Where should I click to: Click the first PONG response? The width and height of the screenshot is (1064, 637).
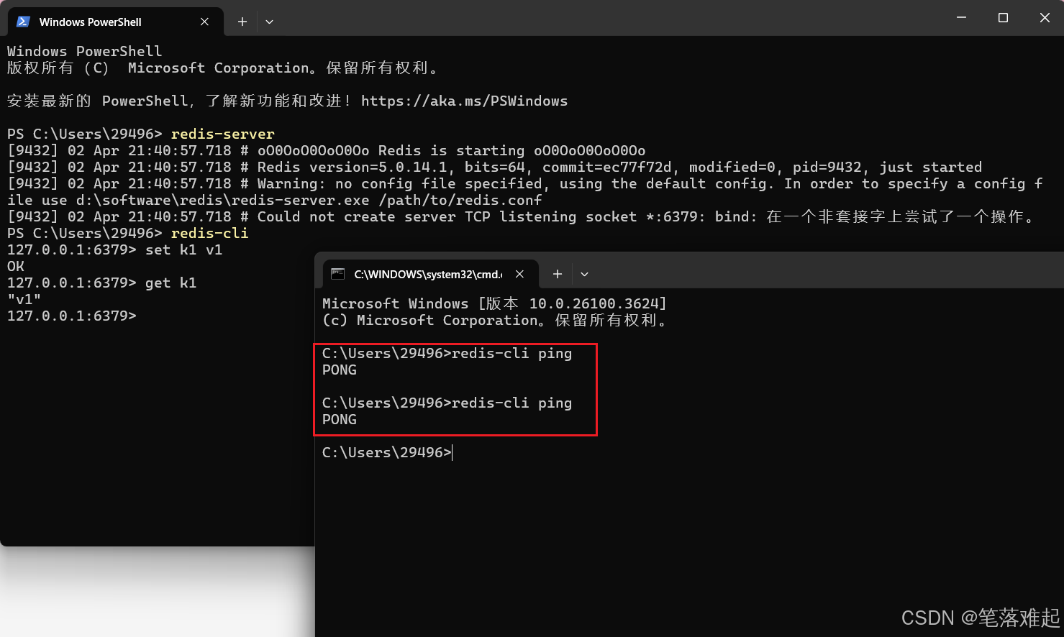340,370
